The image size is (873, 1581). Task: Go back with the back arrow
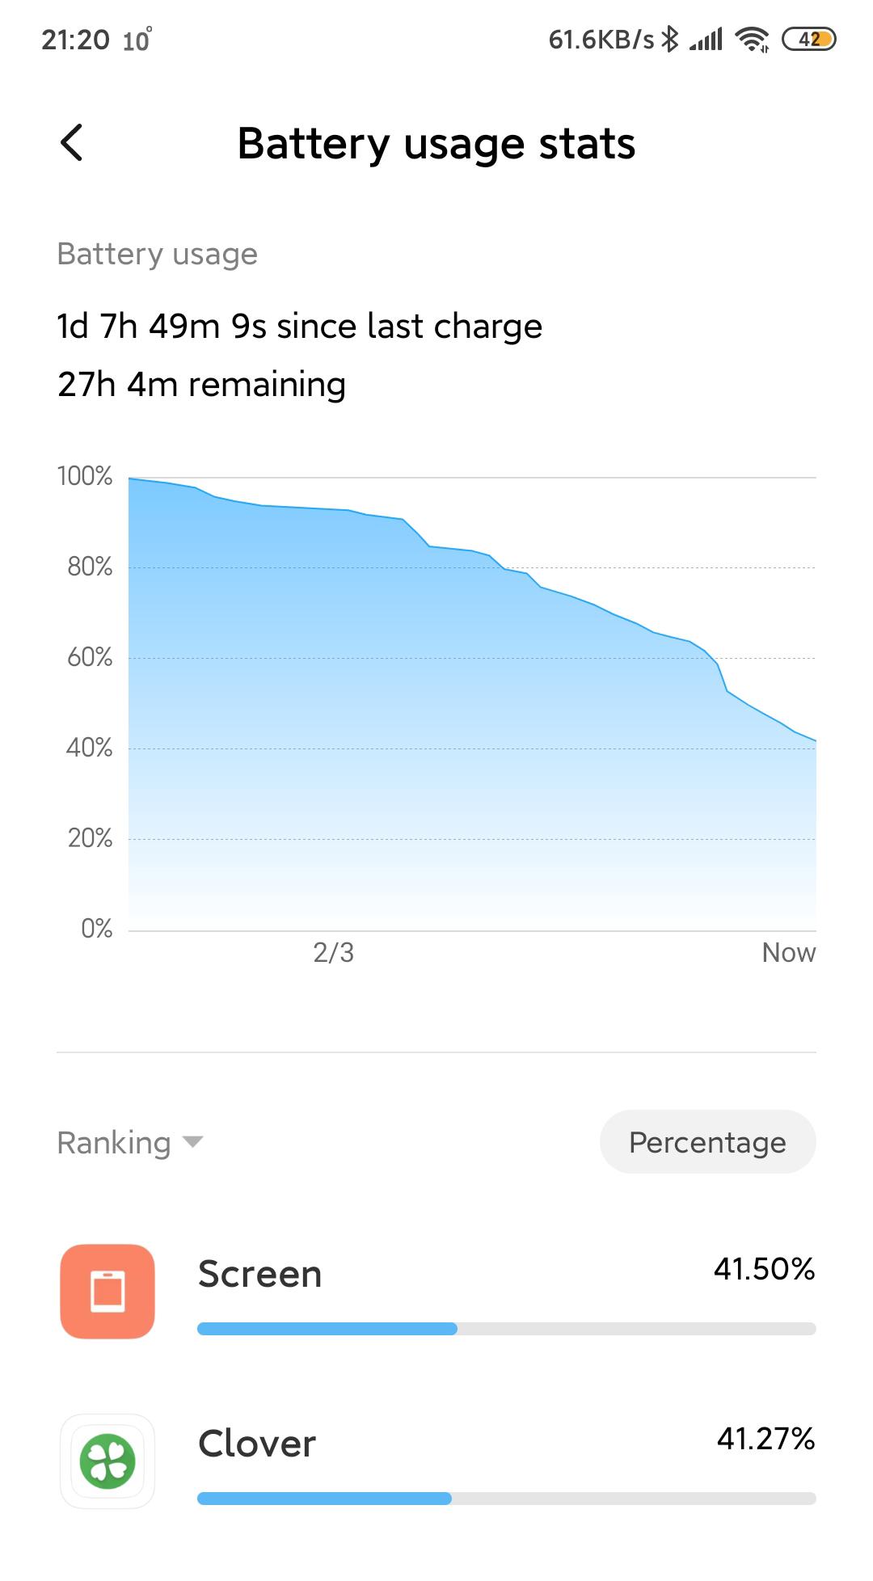pyautogui.click(x=71, y=144)
